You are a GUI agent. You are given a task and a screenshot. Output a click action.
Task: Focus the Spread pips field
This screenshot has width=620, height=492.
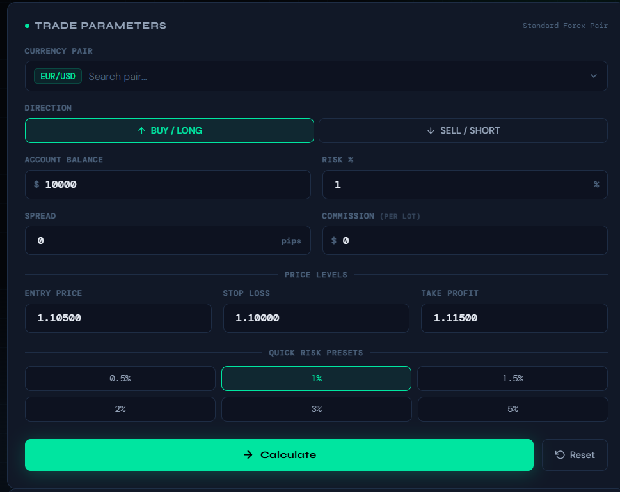(x=154, y=241)
